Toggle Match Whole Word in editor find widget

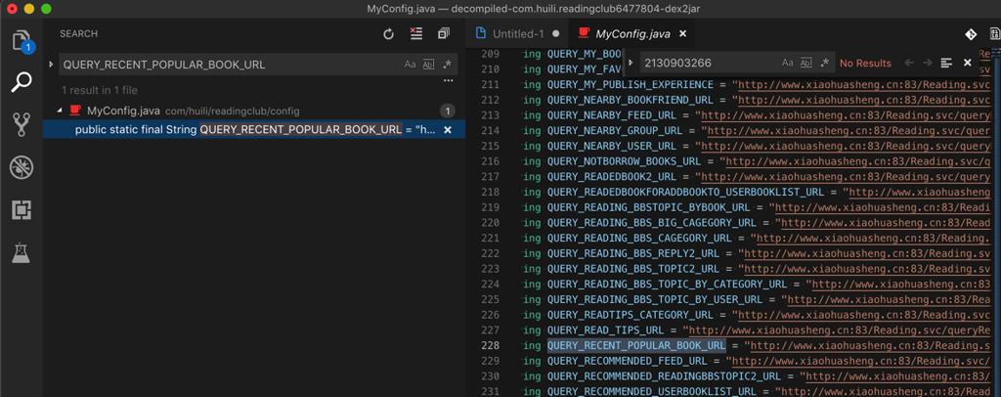(x=806, y=63)
